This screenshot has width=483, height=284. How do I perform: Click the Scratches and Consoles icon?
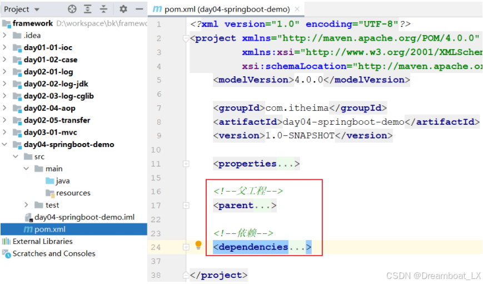[6, 254]
